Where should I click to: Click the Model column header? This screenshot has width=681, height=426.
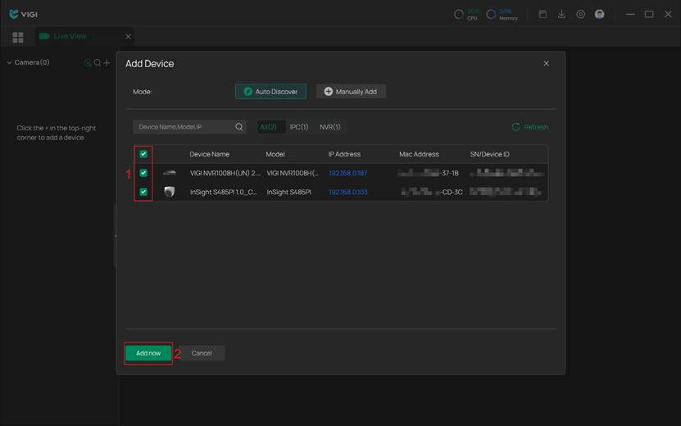coord(275,154)
